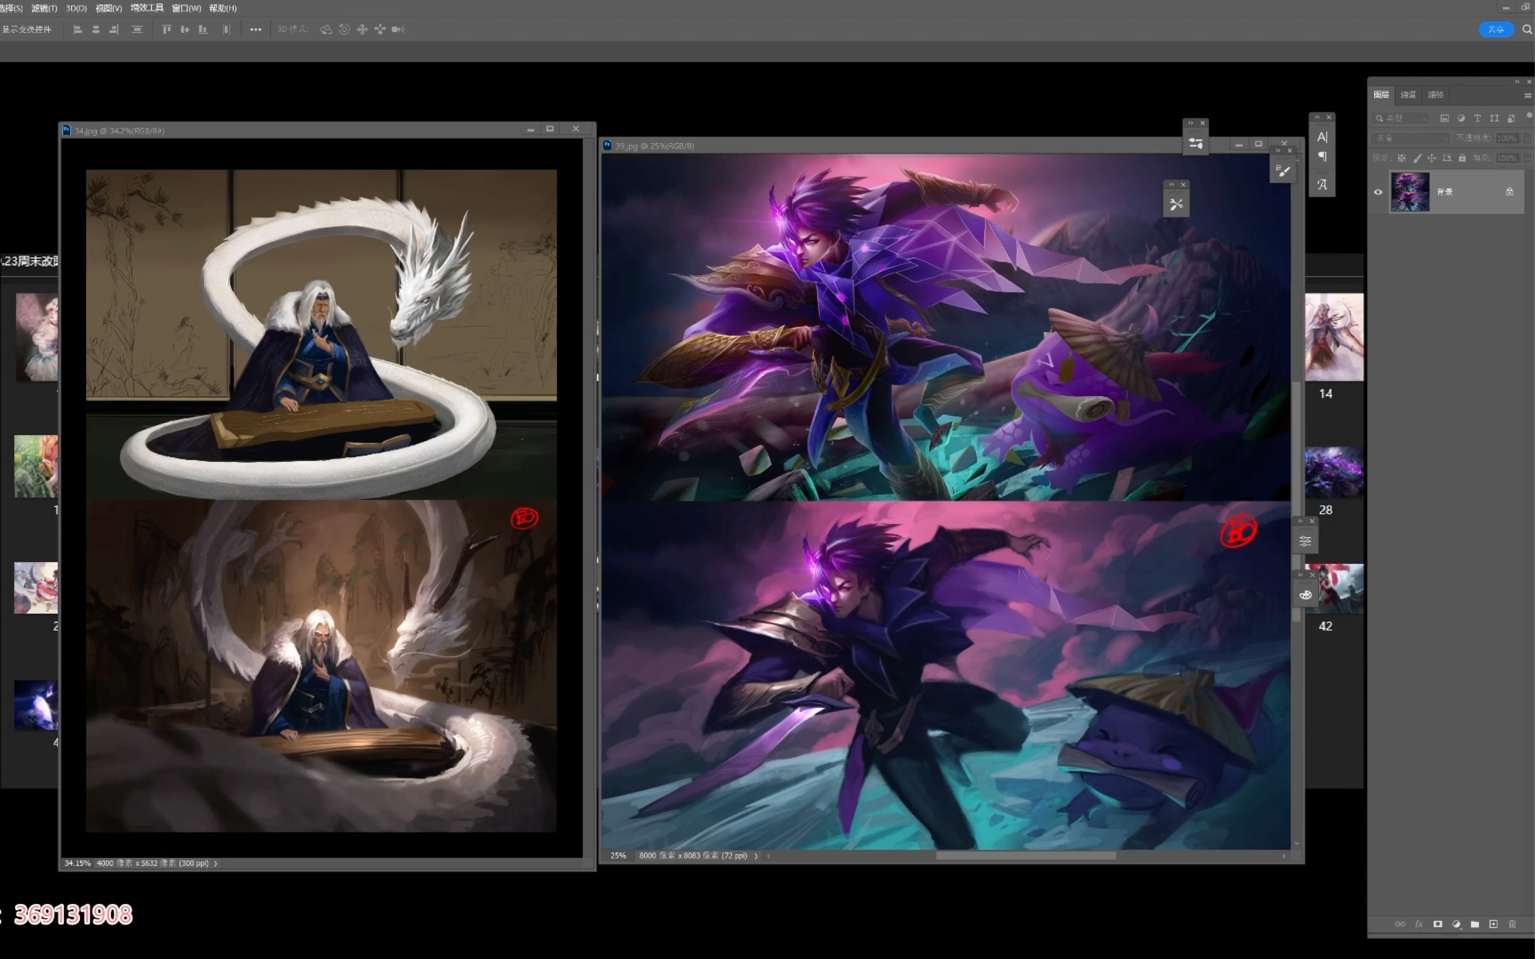
Task: Expand status info arrow in 34.jpg window
Action: tap(215, 863)
